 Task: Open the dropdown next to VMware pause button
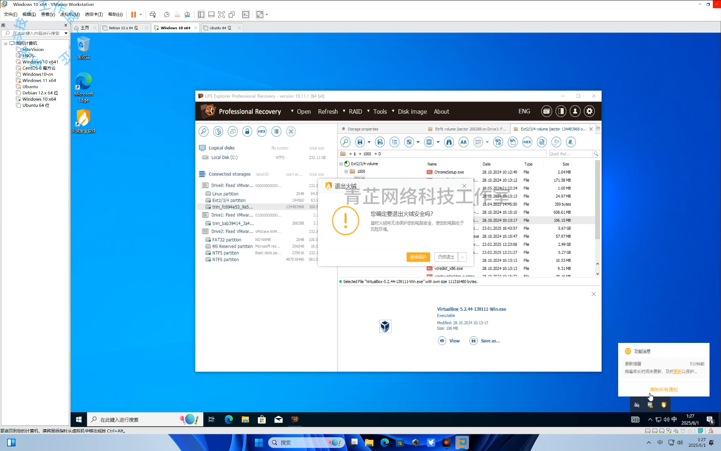pyautogui.click(x=141, y=15)
